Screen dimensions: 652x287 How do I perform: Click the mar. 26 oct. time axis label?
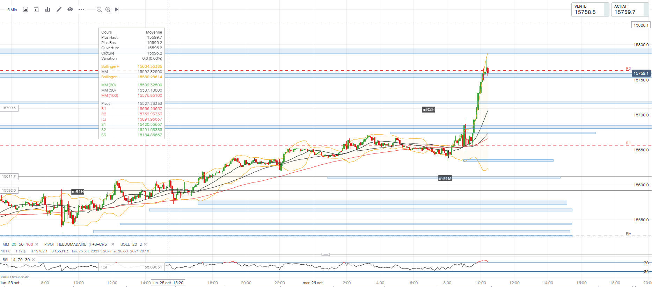(313, 283)
